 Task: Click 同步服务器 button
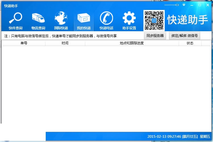pos(155,35)
